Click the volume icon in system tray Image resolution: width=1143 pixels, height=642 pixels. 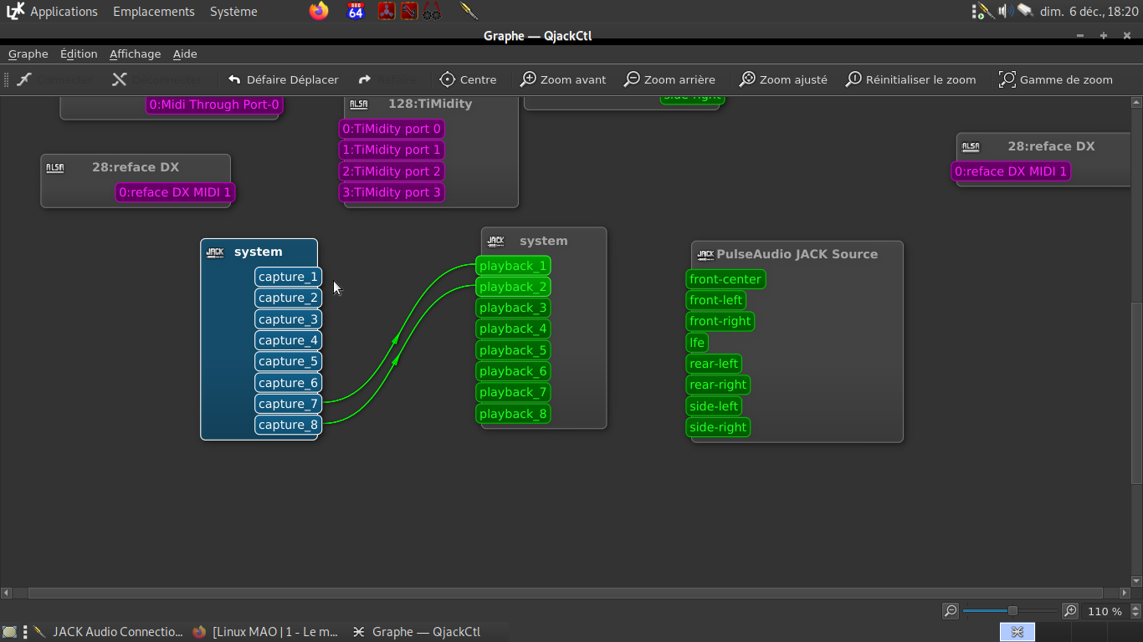(1005, 11)
